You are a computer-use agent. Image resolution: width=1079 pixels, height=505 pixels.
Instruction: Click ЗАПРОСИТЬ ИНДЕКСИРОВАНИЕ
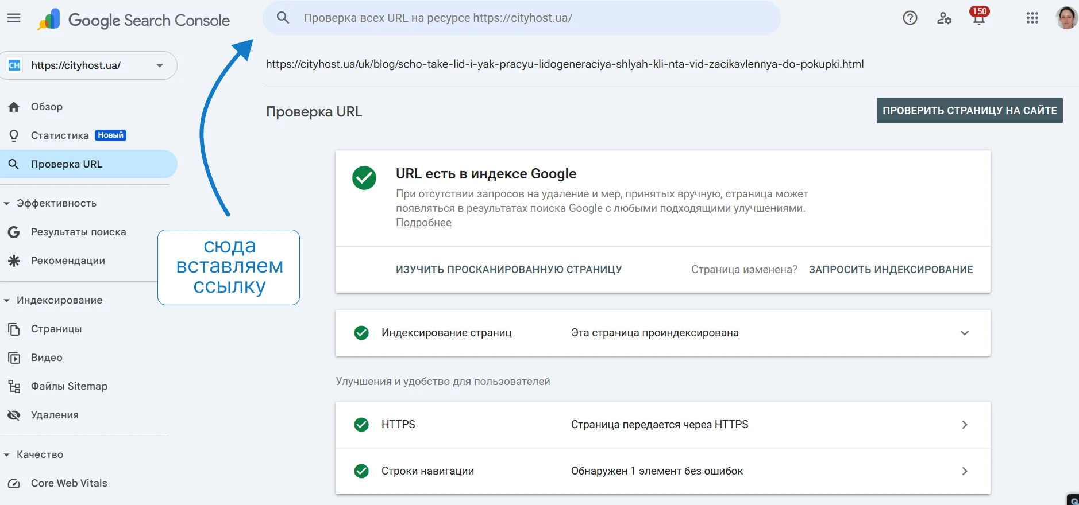tap(891, 270)
